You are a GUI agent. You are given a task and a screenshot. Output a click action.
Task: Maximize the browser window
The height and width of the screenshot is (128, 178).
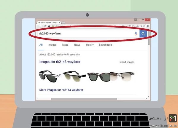(x=143, y=20)
